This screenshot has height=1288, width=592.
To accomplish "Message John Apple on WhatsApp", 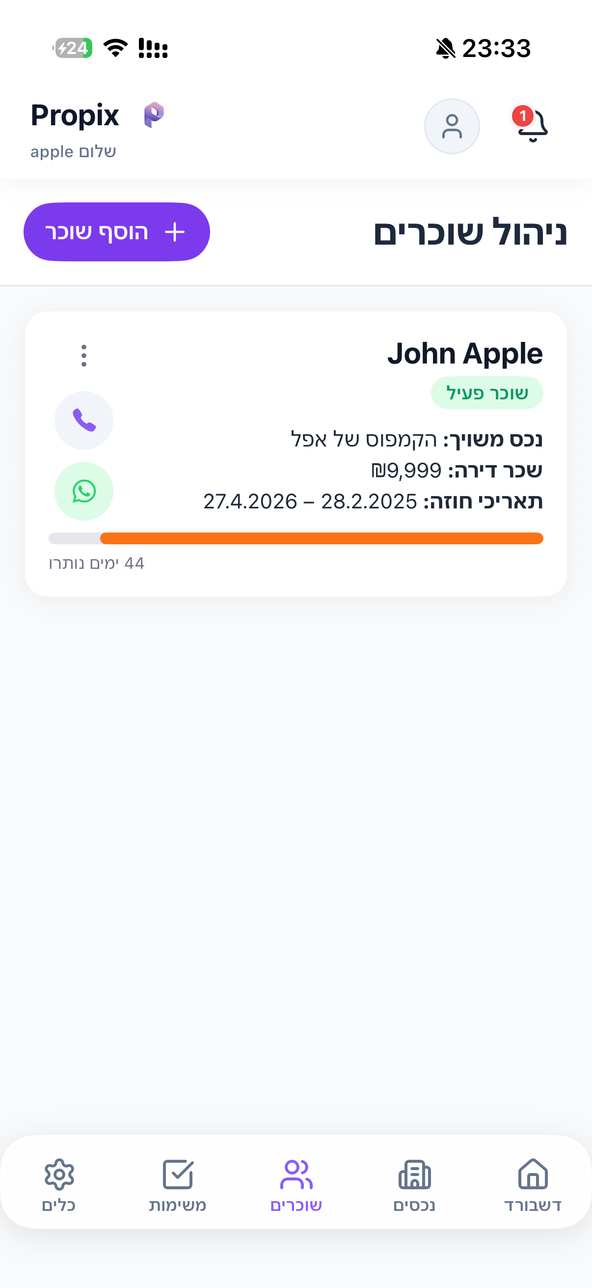I will [84, 491].
